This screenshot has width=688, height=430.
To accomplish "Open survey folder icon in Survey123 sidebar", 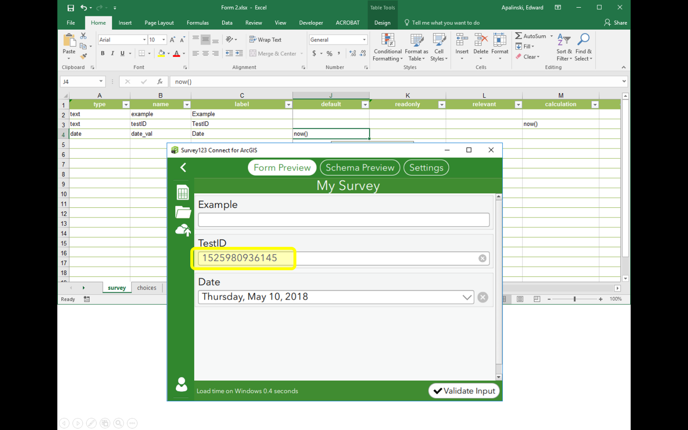I will 183,212.
